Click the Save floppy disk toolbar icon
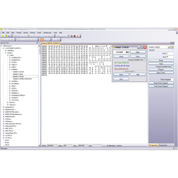 click(x=9, y=36)
